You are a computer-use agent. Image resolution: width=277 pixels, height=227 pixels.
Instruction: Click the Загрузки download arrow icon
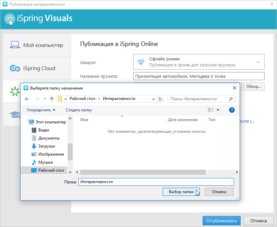[x=34, y=146]
